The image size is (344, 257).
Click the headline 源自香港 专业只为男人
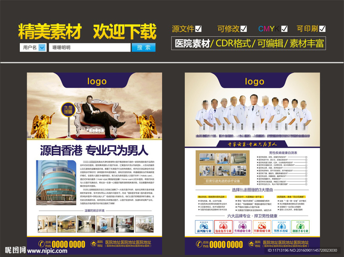pos(94,151)
